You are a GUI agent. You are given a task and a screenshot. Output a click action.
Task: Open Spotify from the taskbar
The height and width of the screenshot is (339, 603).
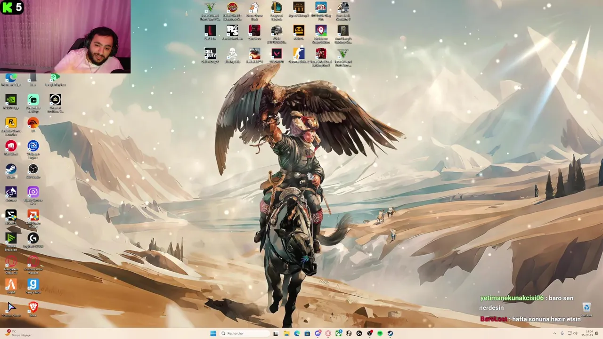[x=380, y=333]
